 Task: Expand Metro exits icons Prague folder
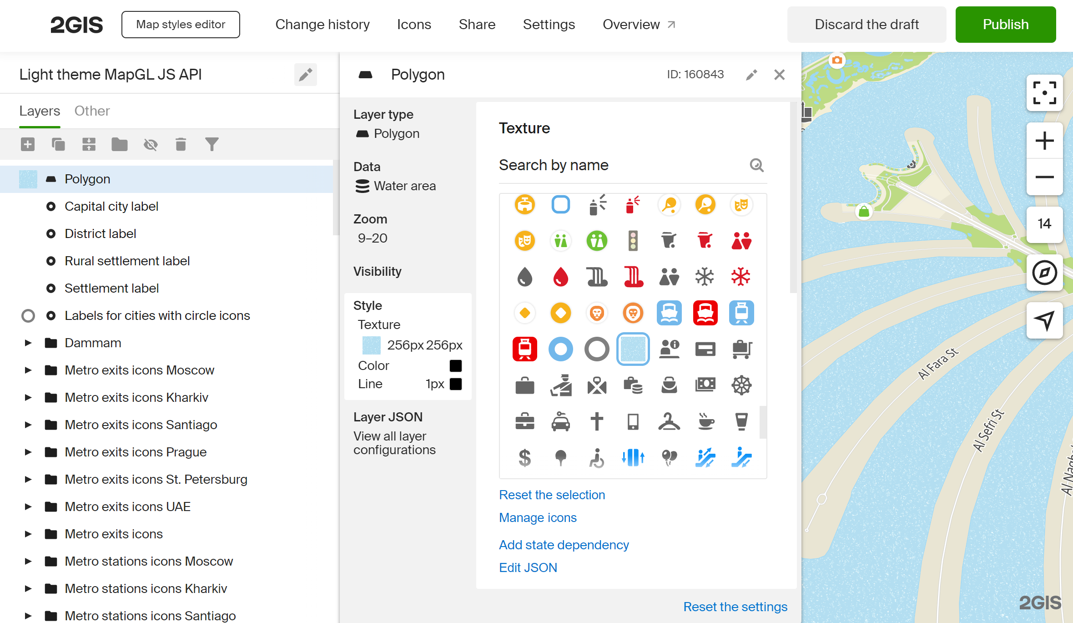coord(28,452)
